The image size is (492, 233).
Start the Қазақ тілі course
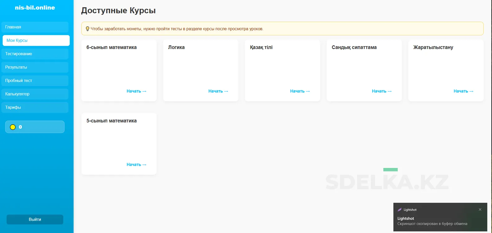pyautogui.click(x=300, y=91)
